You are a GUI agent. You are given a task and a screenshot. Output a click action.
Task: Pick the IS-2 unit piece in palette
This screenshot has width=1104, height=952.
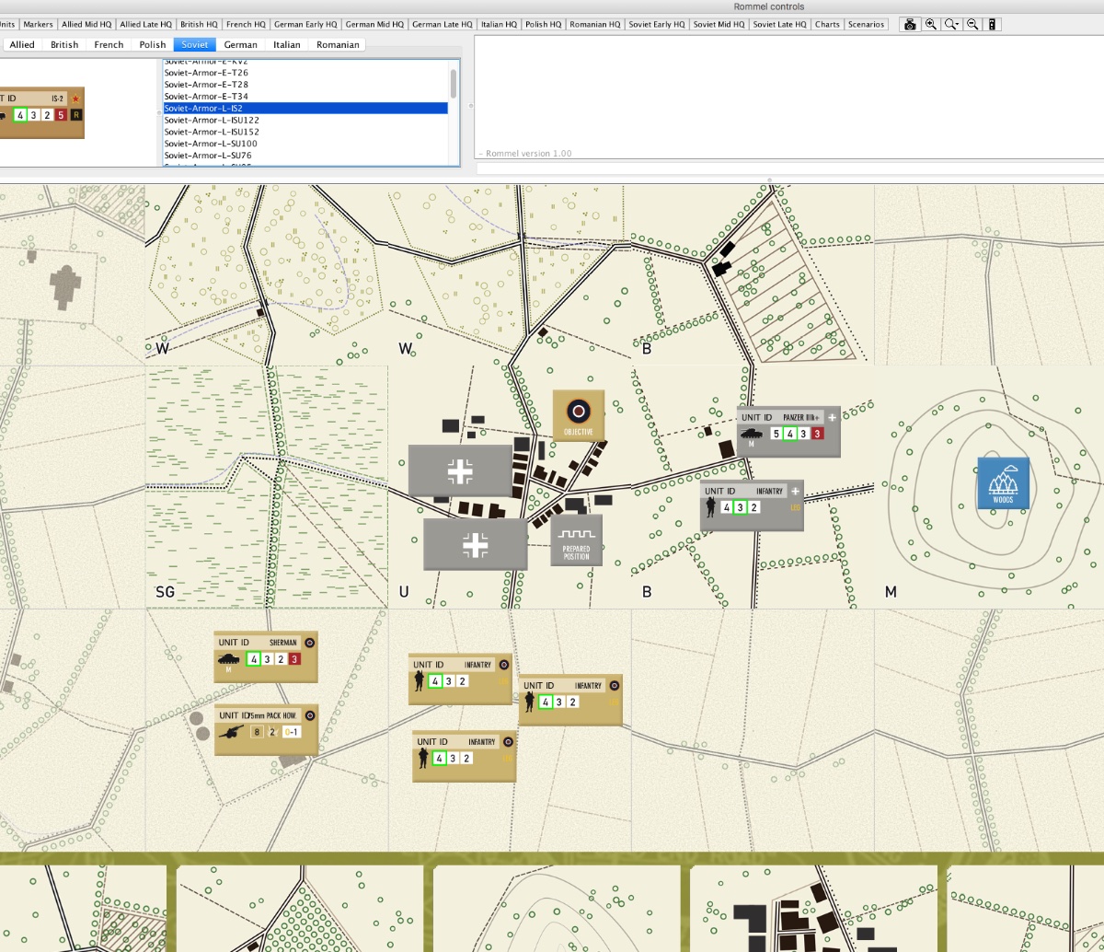pos(40,114)
